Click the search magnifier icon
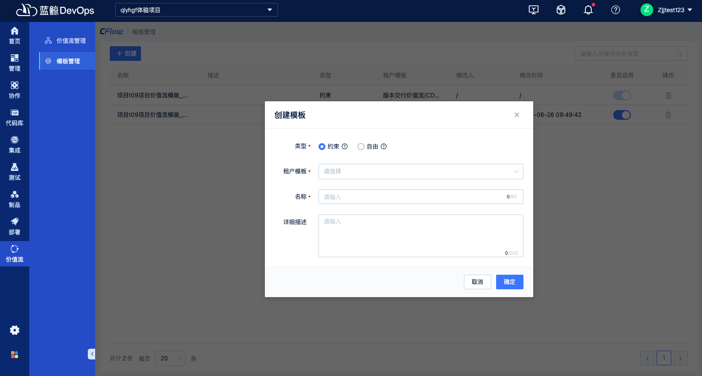 tap(679, 54)
